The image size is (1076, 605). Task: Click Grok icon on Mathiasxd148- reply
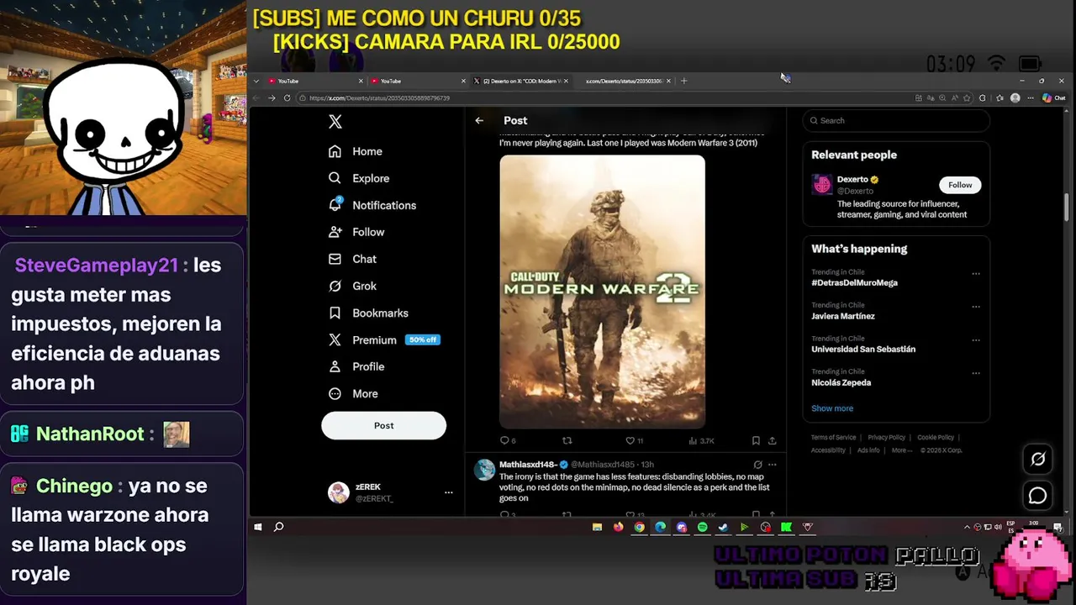[x=757, y=465]
